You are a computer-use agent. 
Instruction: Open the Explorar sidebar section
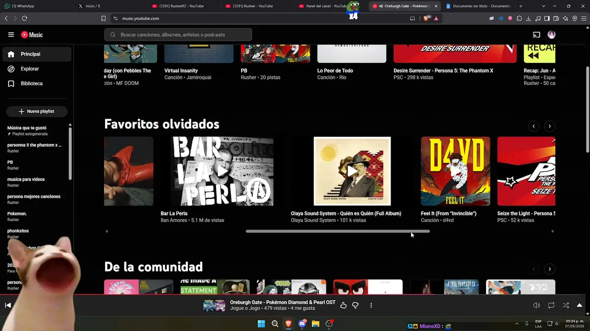coord(37,69)
